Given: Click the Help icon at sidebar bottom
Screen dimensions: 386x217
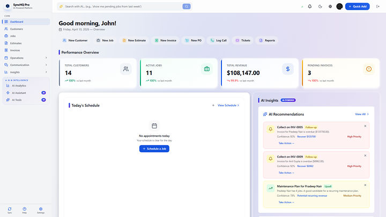Looking at the screenshot, I should click(x=24, y=210).
